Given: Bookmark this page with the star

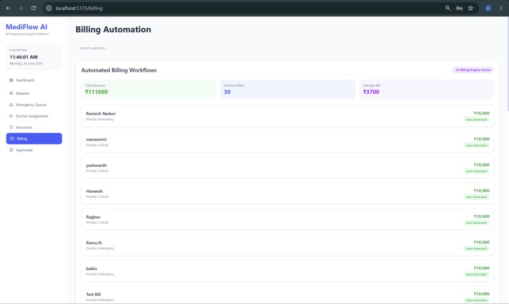Looking at the screenshot, I should pyautogui.click(x=470, y=8).
